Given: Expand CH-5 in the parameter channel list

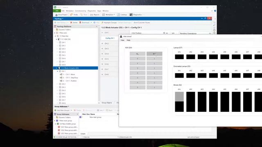Looking at the screenshot, I should (x=102, y=59).
